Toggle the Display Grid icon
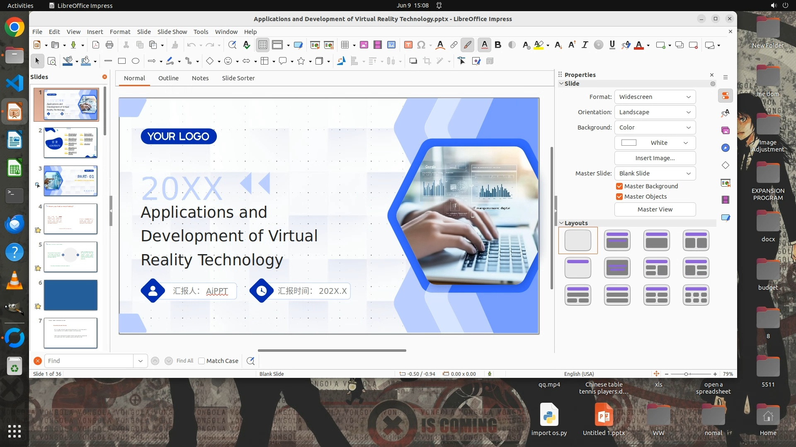 (263, 45)
